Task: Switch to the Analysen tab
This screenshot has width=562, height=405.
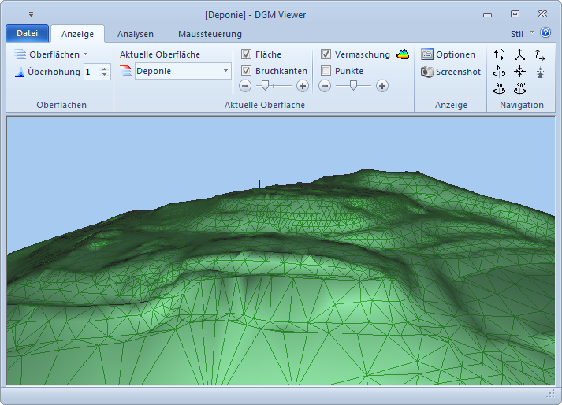Action: [136, 34]
